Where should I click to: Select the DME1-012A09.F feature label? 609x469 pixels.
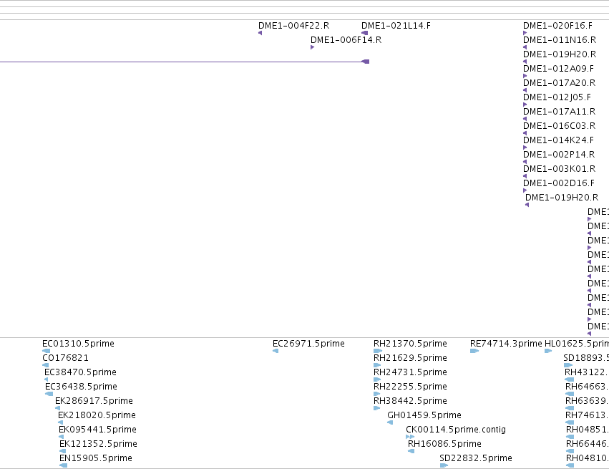558,69
